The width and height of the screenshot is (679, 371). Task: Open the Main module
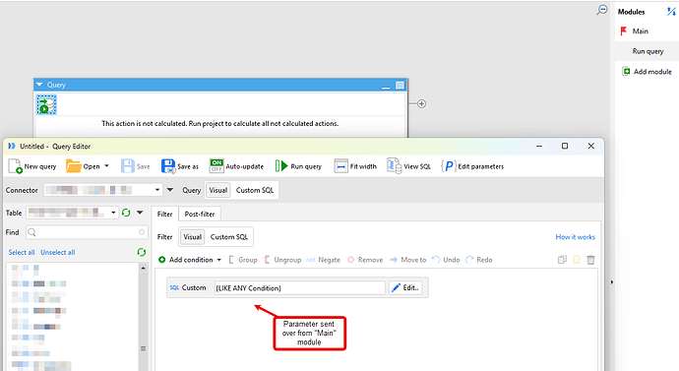[640, 31]
